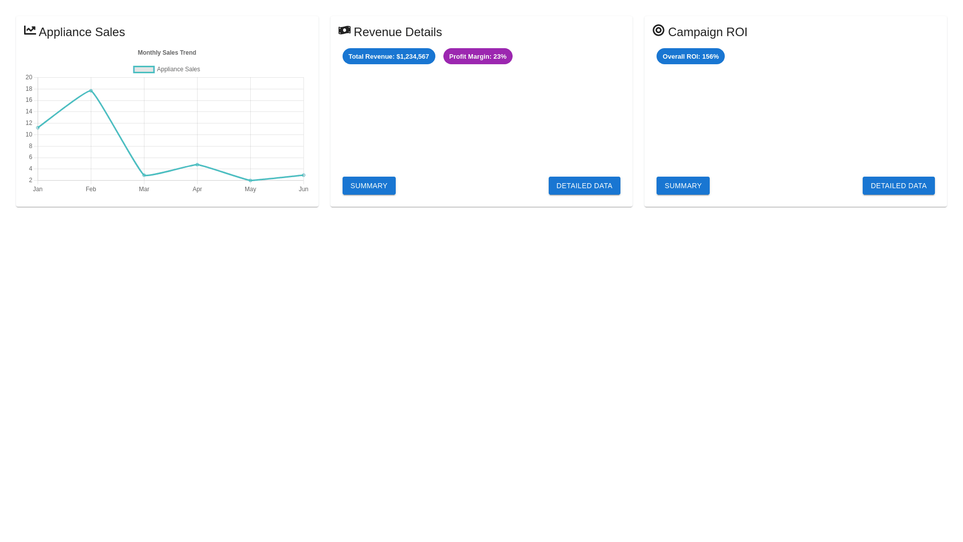Click the bullseye icon beside Campaign ROI
Viewport: 963px width, 542px height.
[659, 31]
